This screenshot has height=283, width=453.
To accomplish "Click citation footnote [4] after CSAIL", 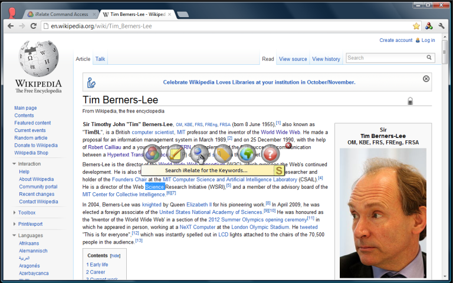I will pyautogui.click(x=320, y=178).
